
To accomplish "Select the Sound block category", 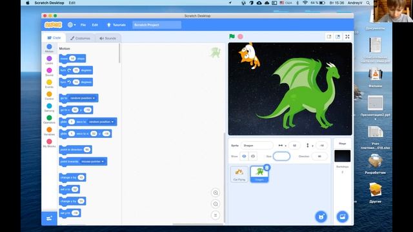I will coord(49,72).
